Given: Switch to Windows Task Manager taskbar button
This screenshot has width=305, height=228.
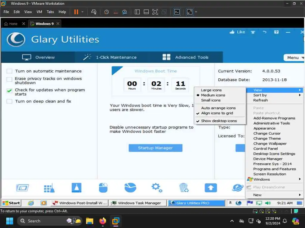Looking at the screenshot, I should (138, 203).
